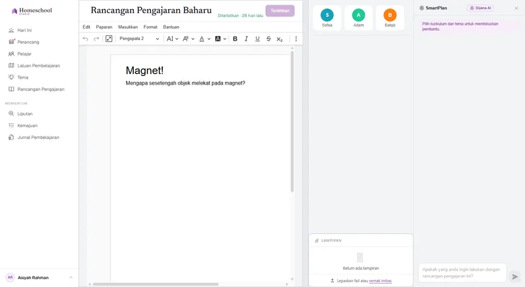Open Rancangan Pengajaran in the sidebar

(x=39, y=89)
